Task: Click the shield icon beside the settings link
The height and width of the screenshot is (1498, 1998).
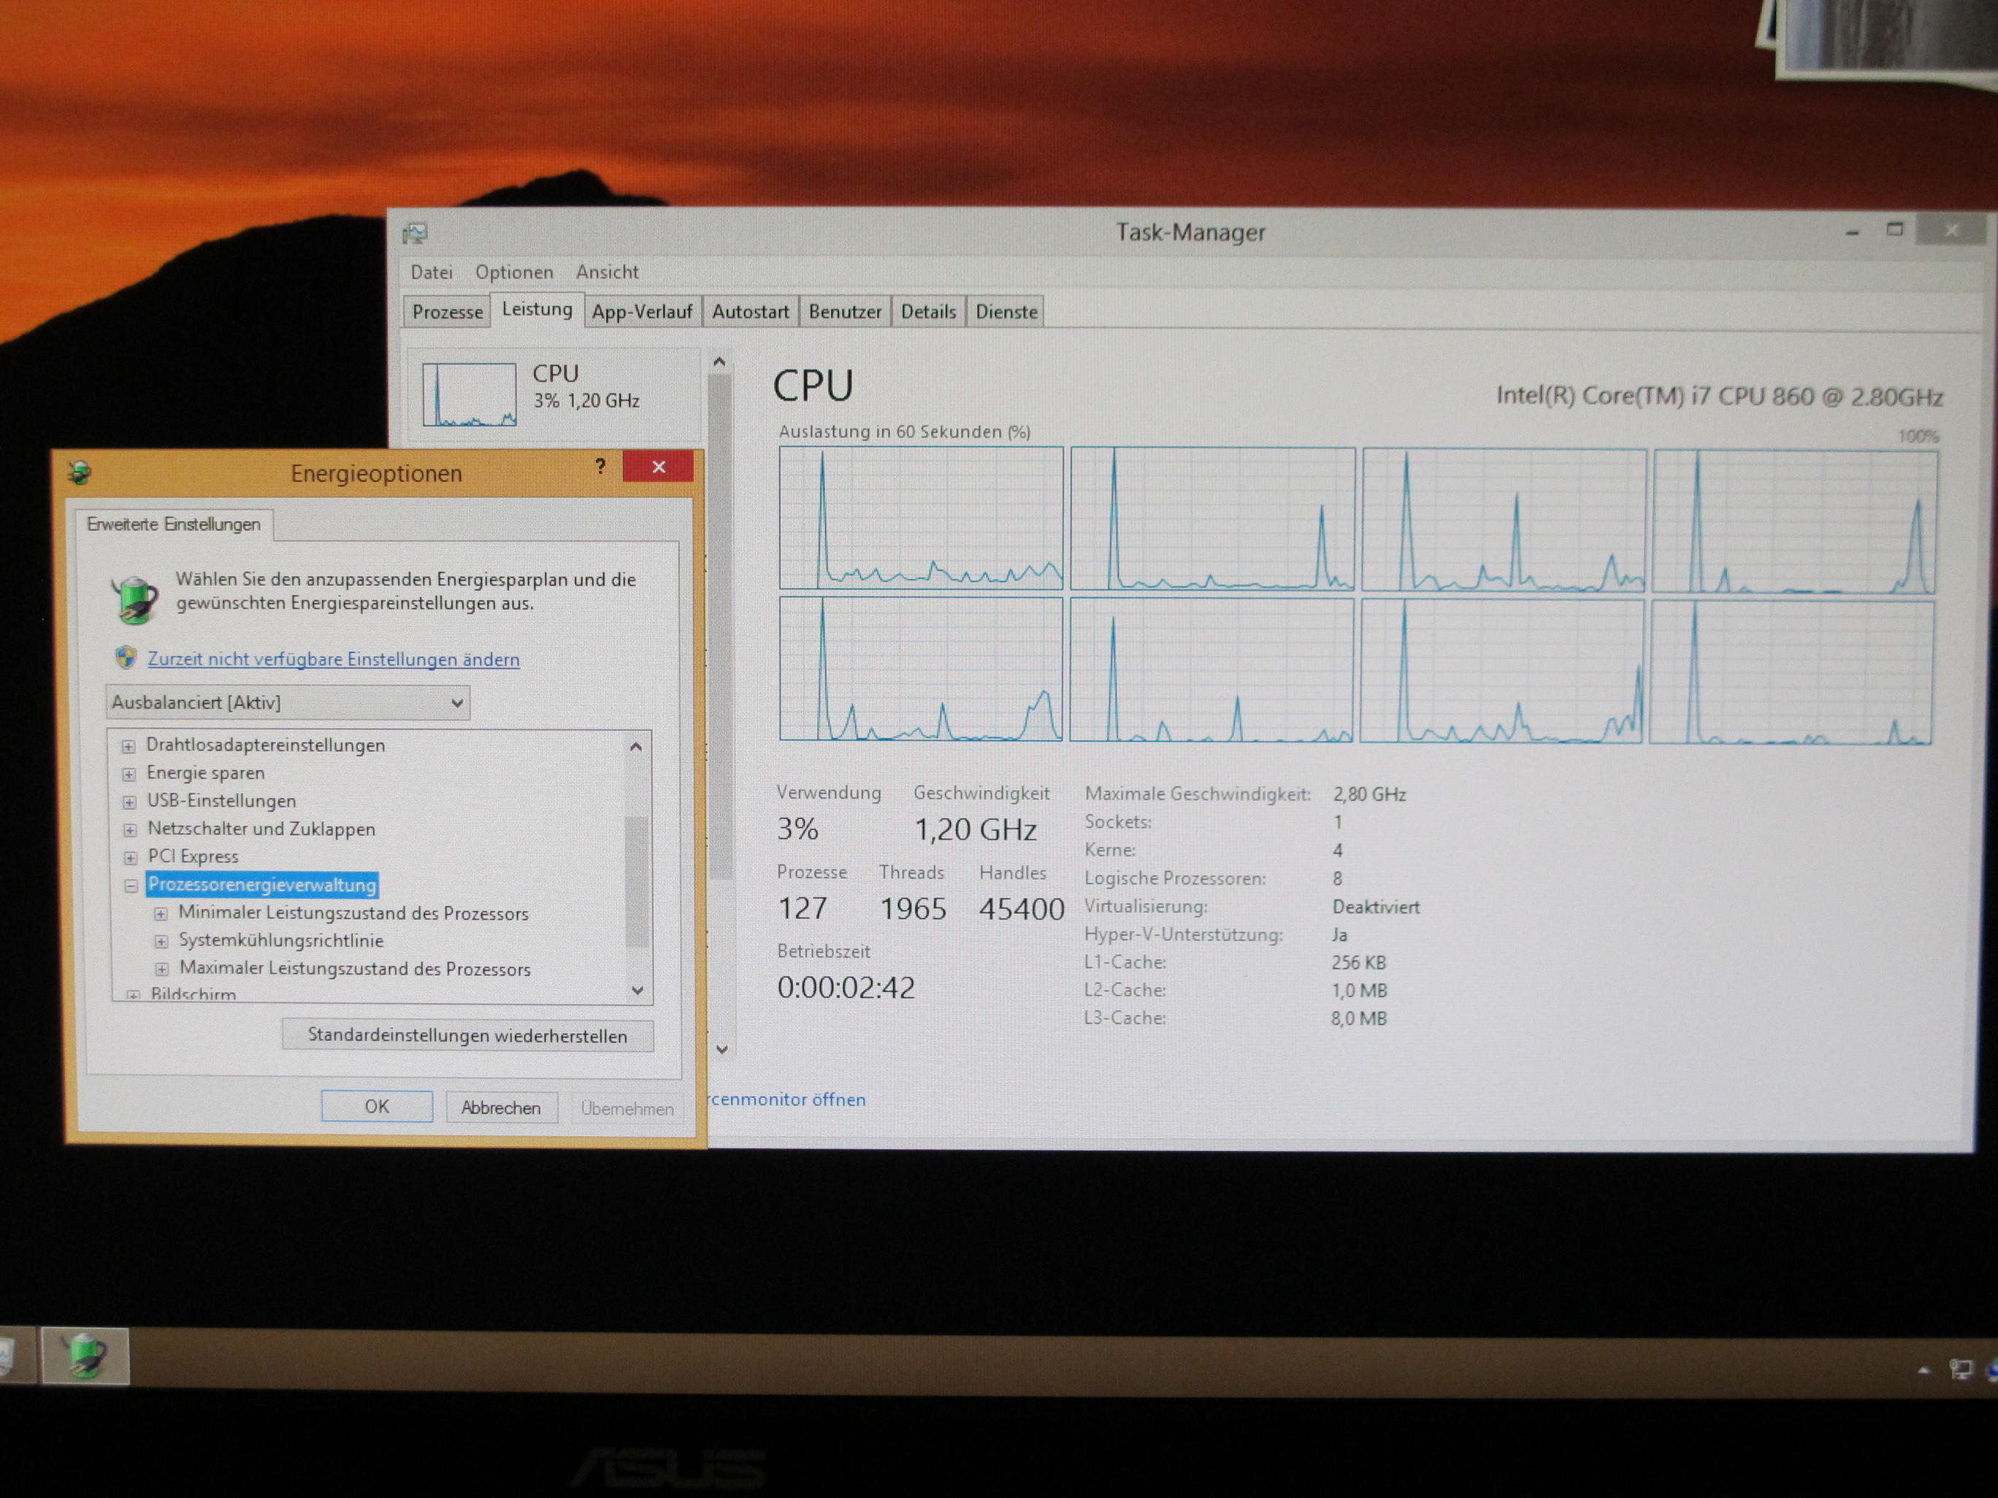Action: coord(126,657)
